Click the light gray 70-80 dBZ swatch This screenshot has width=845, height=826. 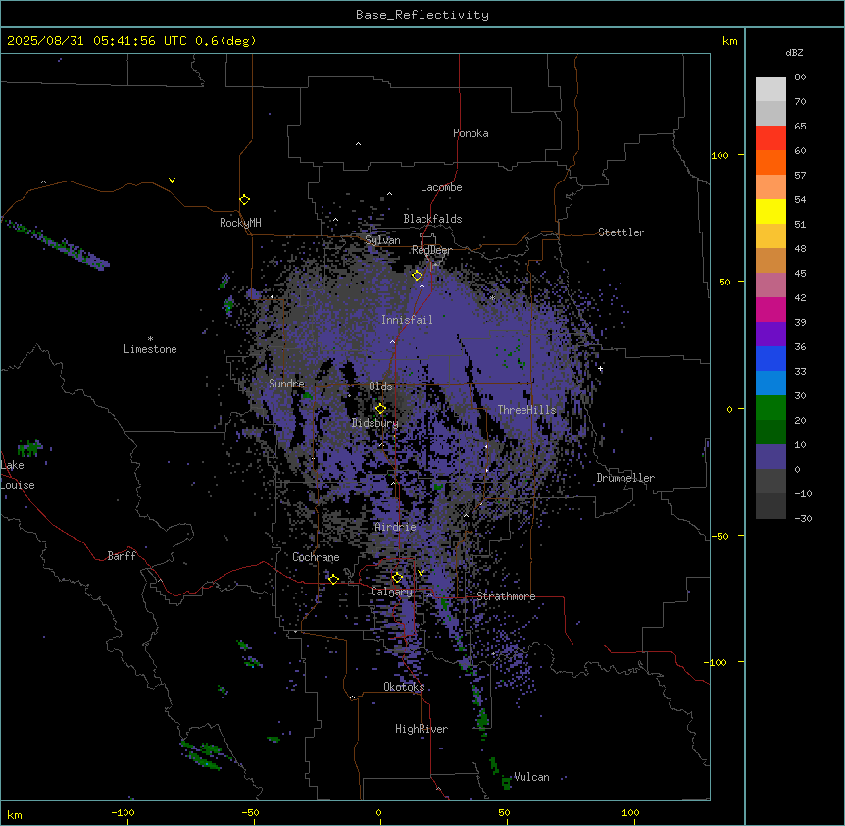[770, 89]
